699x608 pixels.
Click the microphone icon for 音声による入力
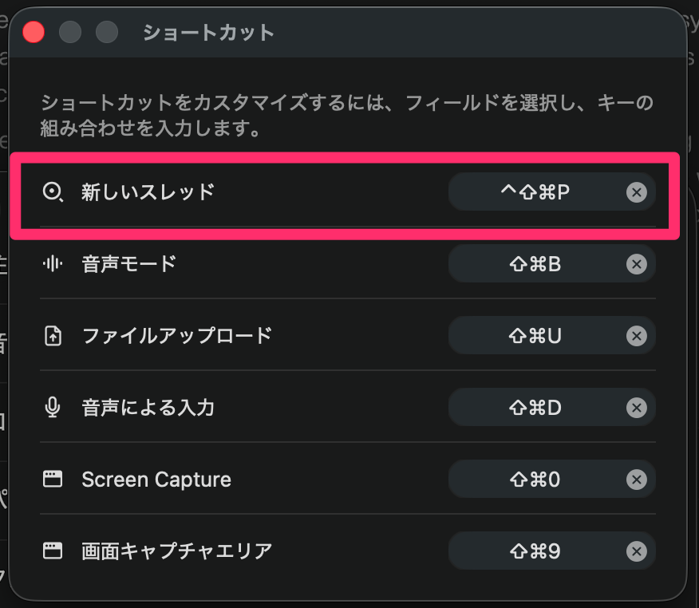coord(53,408)
